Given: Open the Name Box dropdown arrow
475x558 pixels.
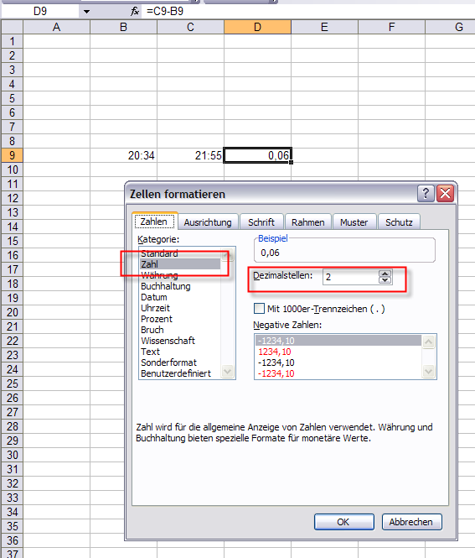Looking at the screenshot, I should pos(86,12).
